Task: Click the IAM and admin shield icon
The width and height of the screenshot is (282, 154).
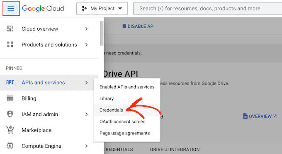Action: pyautogui.click(x=10, y=114)
